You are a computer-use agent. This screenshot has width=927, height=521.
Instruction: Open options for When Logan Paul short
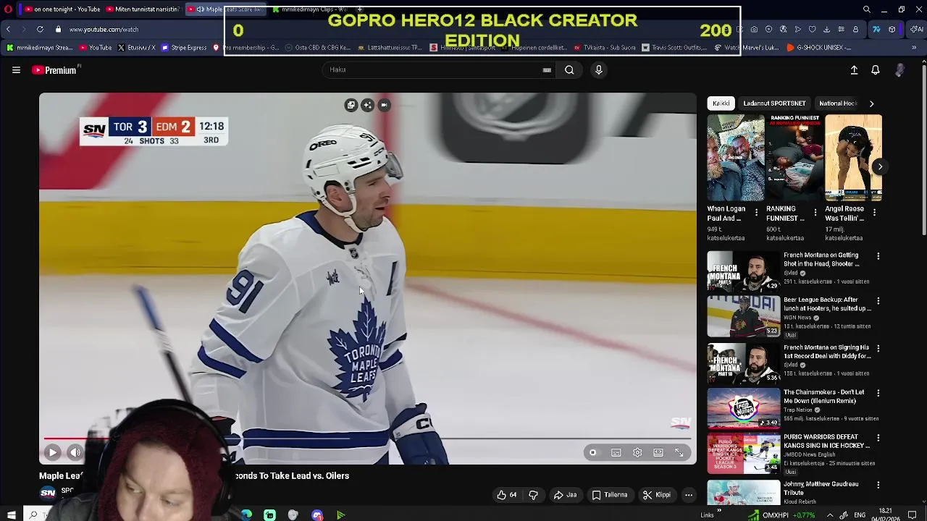click(756, 213)
